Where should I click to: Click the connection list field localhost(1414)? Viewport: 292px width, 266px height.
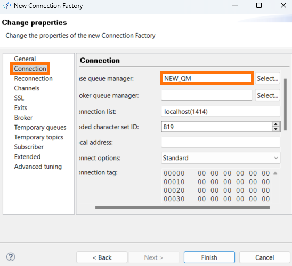click(221, 112)
